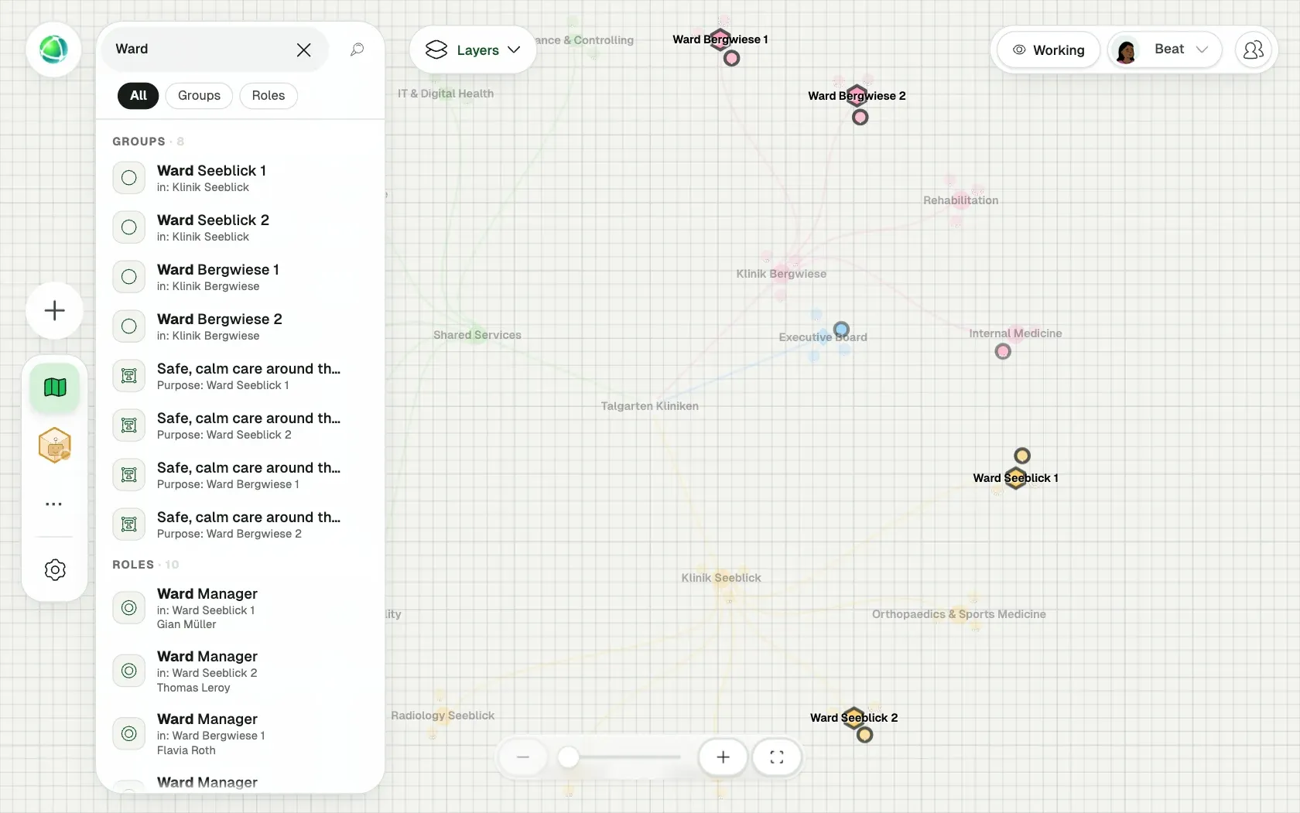Click the Klinik Seeblick map label

tap(721, 578)
